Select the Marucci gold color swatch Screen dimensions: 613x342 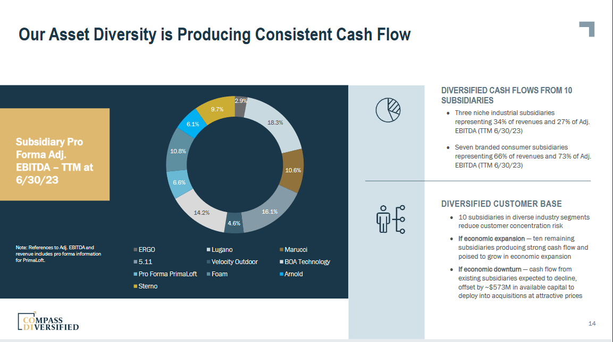tap(282, 249)
